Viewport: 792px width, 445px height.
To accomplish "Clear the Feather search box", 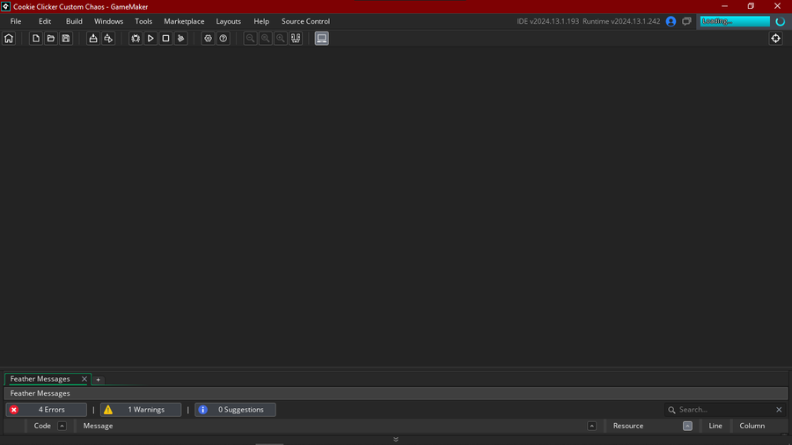I will tap(779, 410).
